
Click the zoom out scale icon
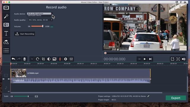12,96
